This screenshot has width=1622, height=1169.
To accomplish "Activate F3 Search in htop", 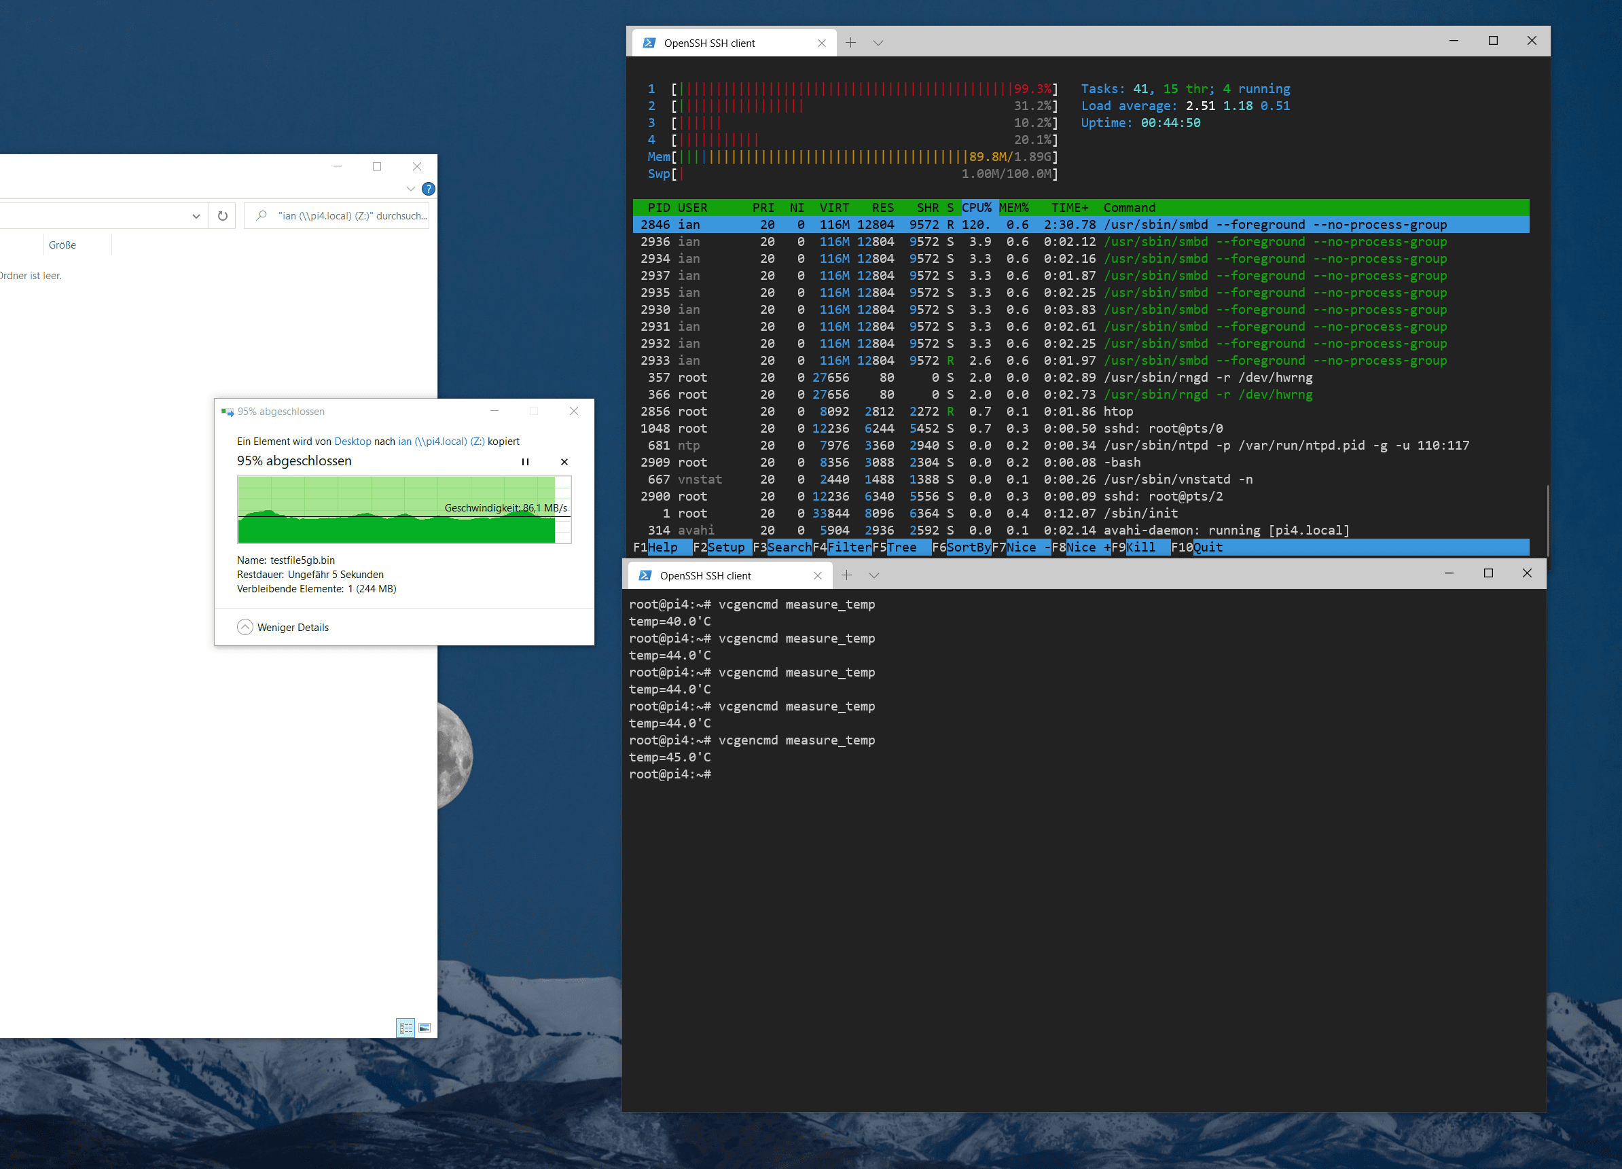I will point(782,547).
